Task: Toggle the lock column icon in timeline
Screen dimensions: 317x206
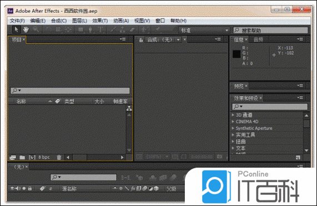Action: point(30,188)
